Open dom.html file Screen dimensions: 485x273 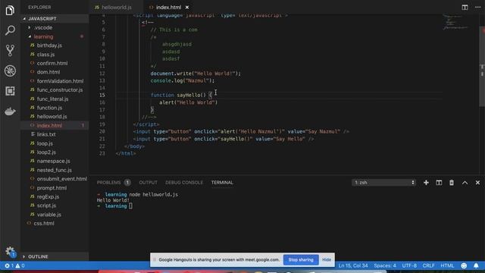pyautogui.click(x=55, y=72)
